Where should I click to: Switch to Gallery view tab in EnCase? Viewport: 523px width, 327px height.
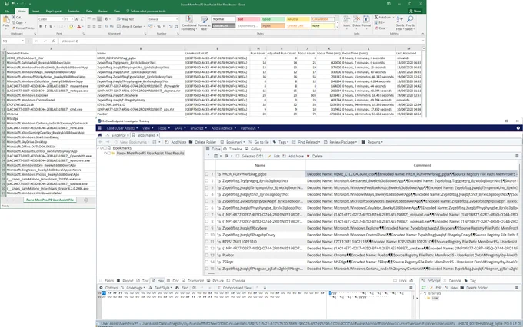(x=254, y=149)
